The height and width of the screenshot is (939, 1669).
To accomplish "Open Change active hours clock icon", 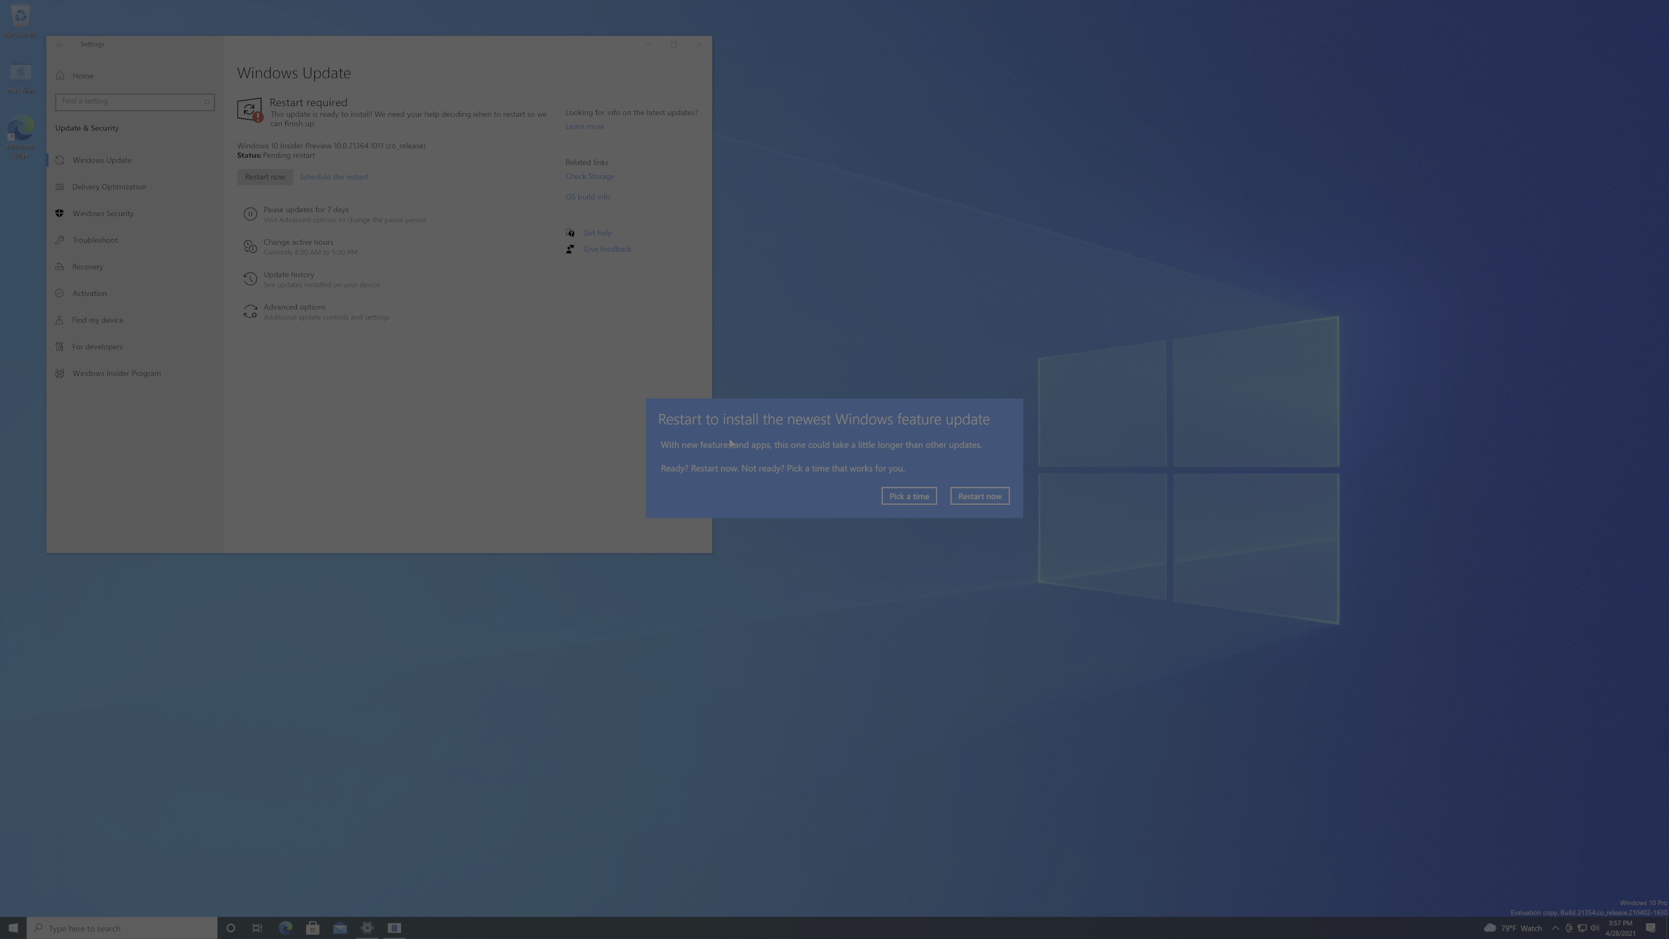I will click(250, 246).
